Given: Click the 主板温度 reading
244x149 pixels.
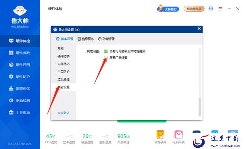Looking at the screenshot, I should point(105,139).
